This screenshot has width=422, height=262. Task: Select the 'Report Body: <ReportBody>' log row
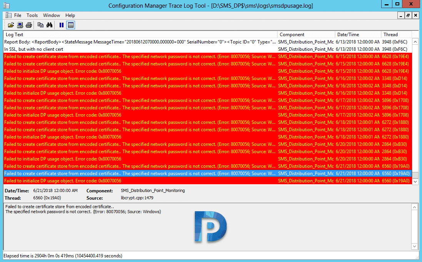pyautogui.click(x=207, y=42)
